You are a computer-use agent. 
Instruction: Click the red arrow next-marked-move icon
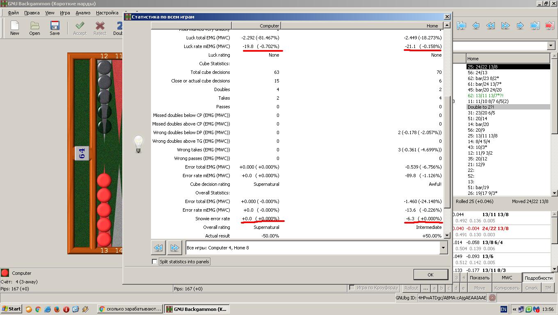click(x=549, y=25)
